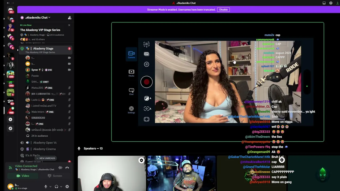Open the server icon with 655 badge

[10, 74]
